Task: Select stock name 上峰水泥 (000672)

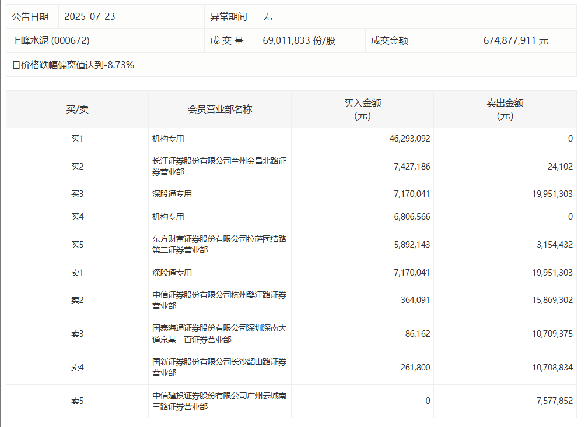Action: [51, 41]
